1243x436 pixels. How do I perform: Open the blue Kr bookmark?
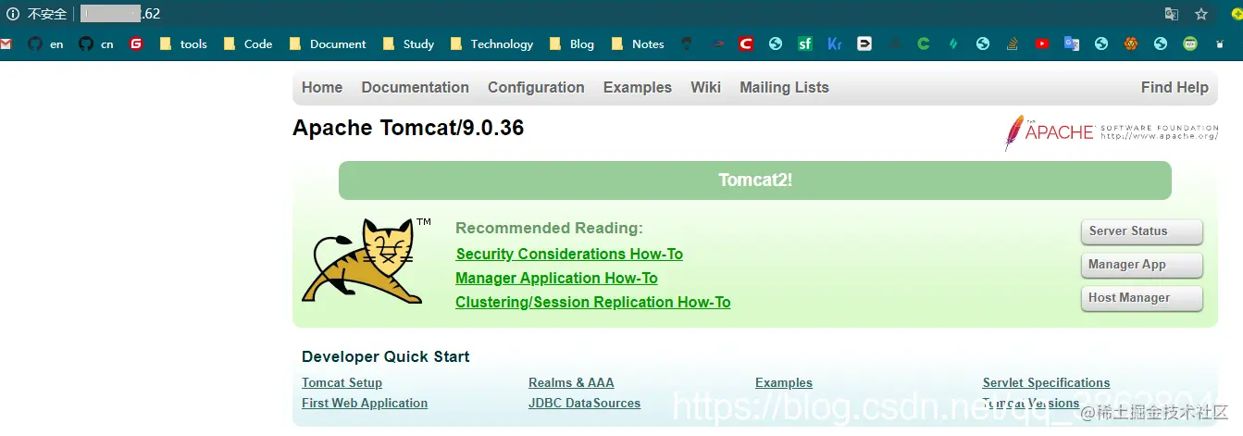[x=835, y=44]
